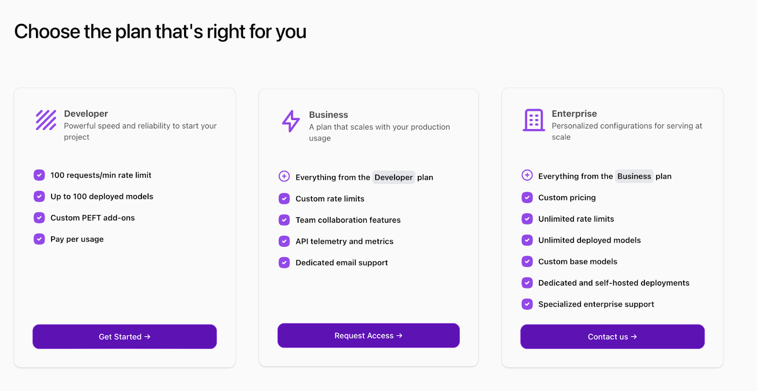The image size is (757, 391).
Task: Click the Contact us button
Action: click(x=612, y=336)
